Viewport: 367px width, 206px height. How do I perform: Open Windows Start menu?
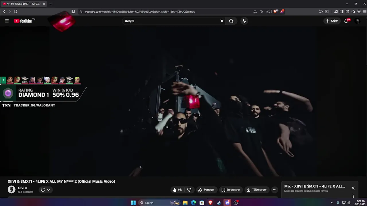(x=133, y=203)
